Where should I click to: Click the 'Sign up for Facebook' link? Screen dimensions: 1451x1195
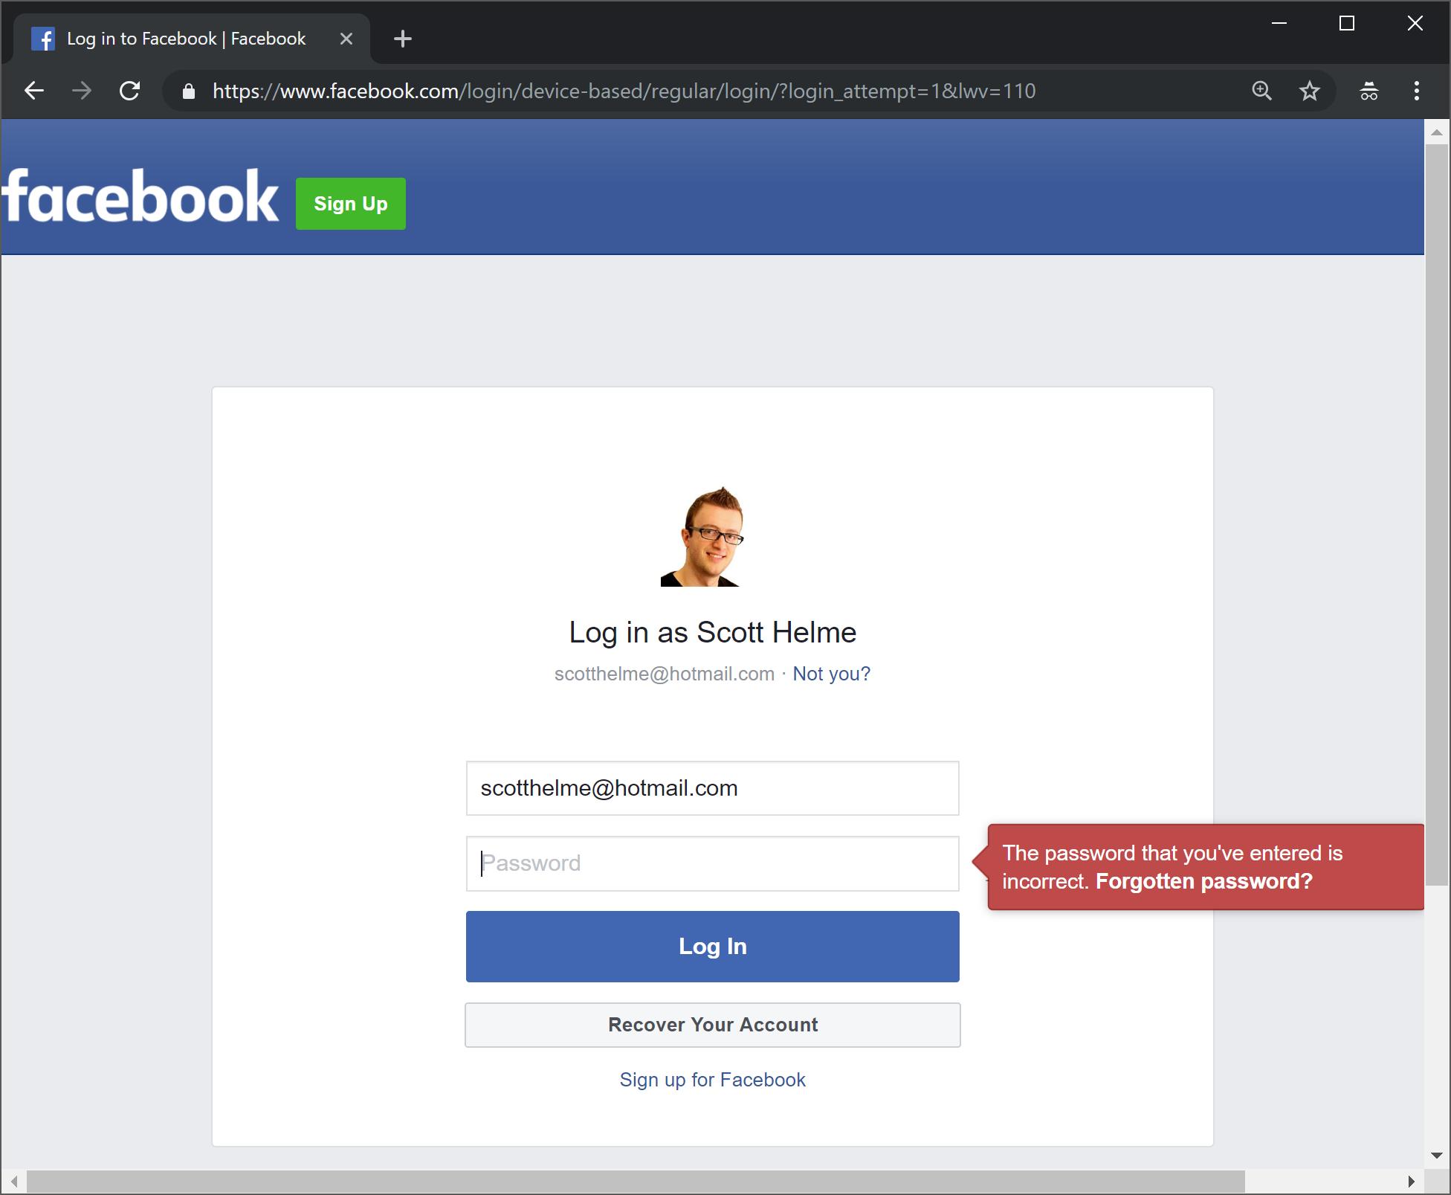(712, 1079)
